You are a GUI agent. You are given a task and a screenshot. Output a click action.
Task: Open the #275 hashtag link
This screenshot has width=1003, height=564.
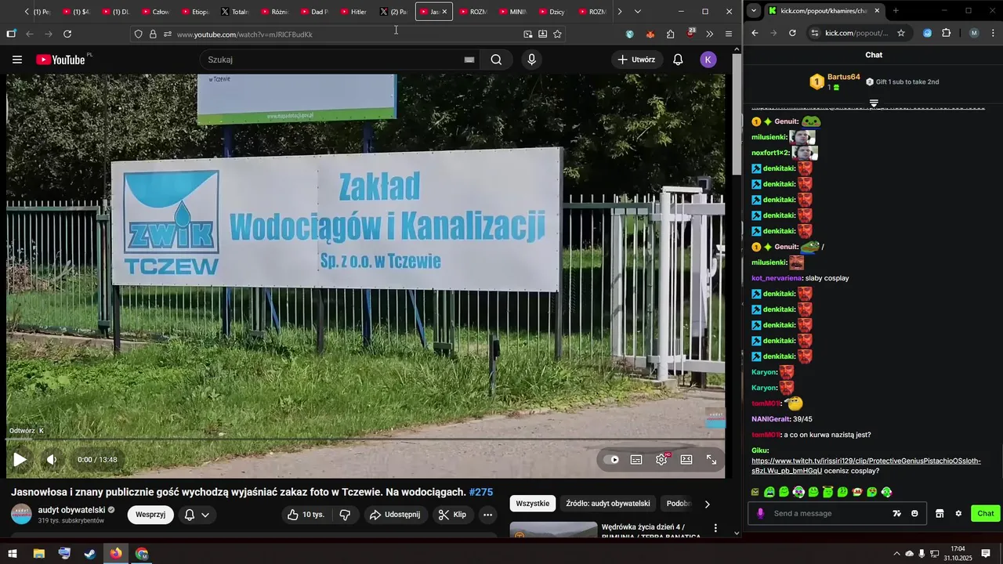tap(481, 492)
